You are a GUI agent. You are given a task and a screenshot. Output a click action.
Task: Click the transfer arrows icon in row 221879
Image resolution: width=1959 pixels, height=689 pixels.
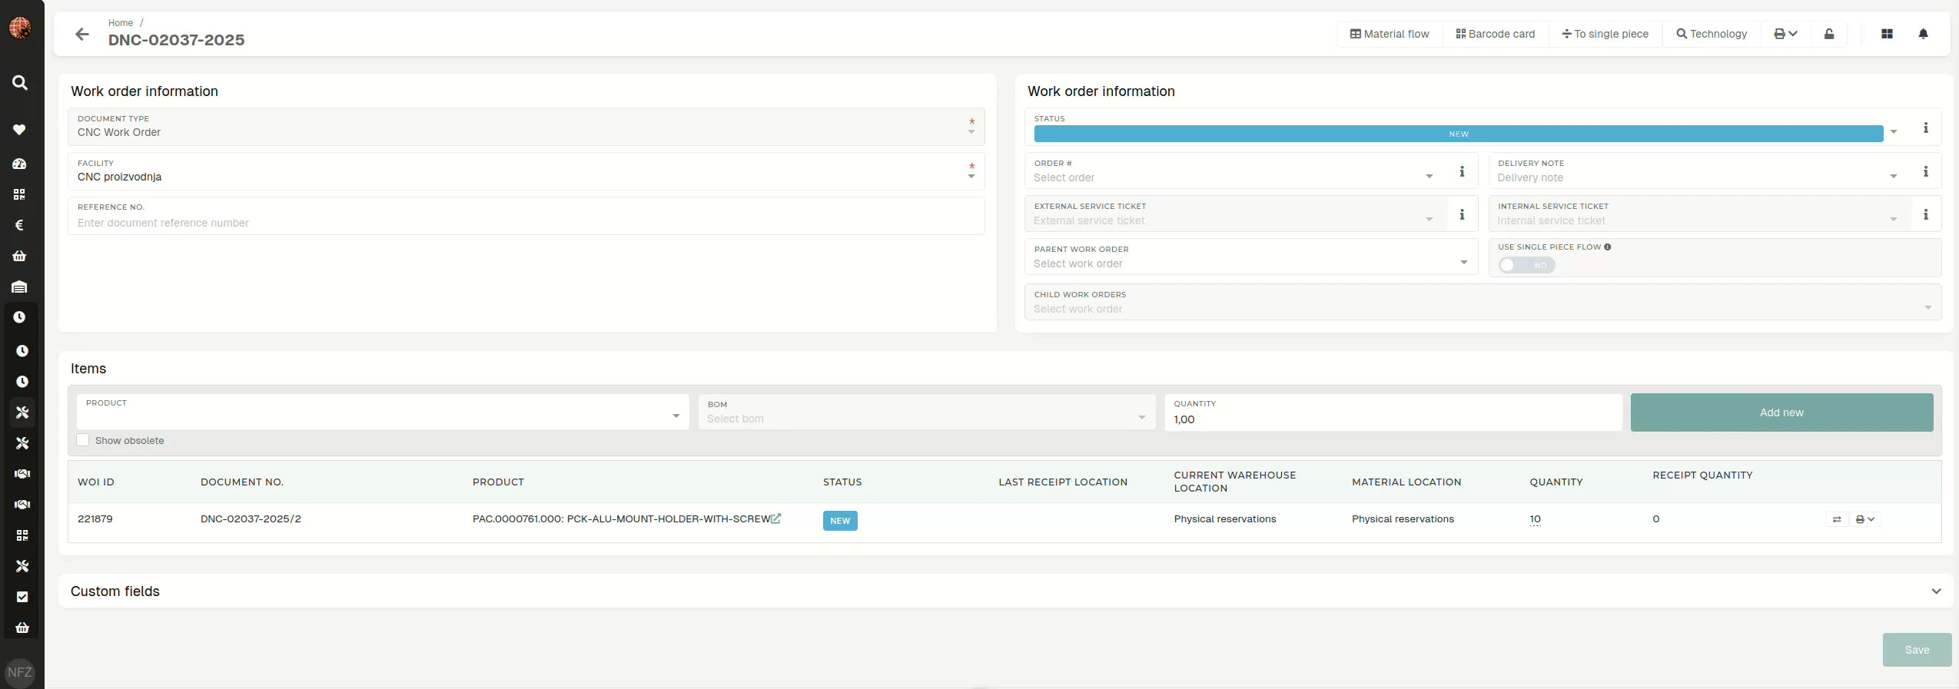[1837, 519]
